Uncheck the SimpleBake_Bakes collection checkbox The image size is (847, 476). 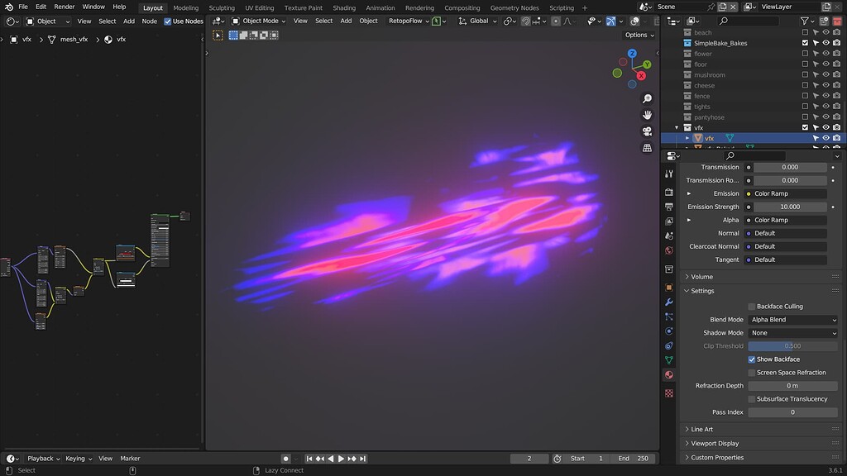tap(805, 43)
